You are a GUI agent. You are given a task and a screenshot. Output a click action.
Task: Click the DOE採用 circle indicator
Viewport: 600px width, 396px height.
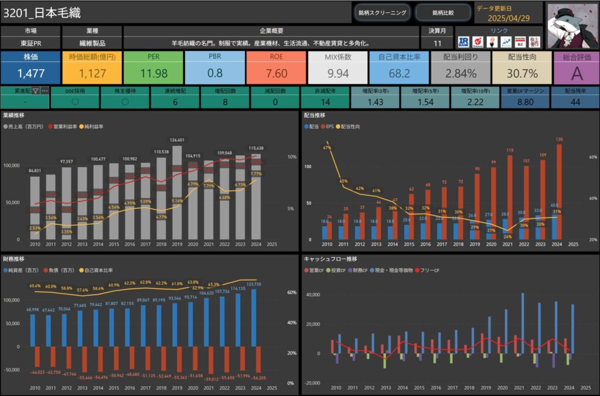coord(75,102)
